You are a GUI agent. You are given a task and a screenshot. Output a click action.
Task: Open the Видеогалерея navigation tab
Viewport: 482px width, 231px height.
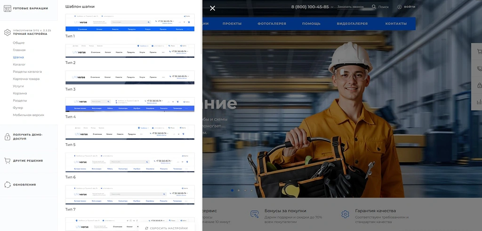352,23
